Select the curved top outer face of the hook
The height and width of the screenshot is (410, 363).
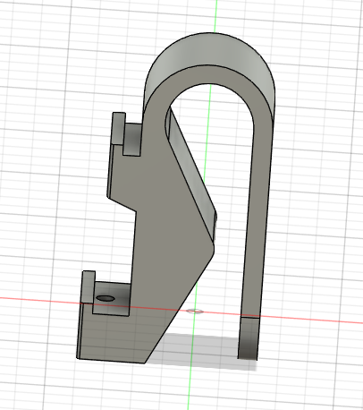click(x=210, y=54)
